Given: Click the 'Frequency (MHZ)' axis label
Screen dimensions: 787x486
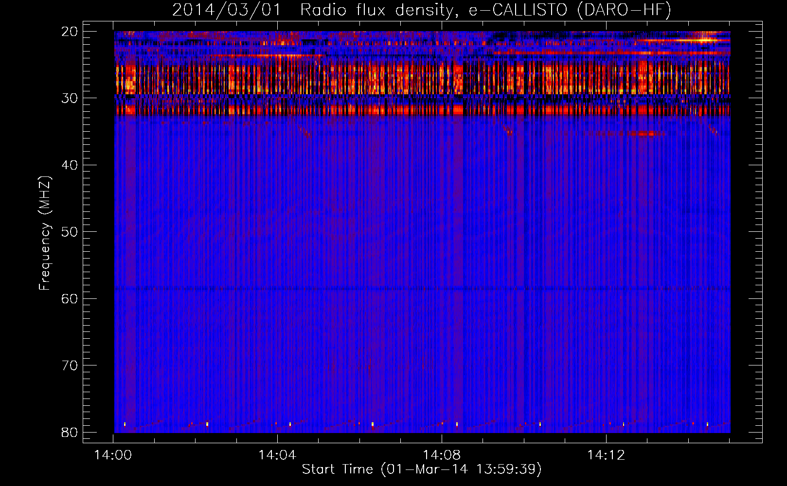Looking at the screenshot, I should [44, 233].
